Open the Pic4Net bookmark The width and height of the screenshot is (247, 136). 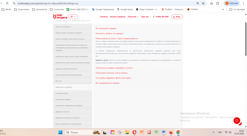(x=173, y=9)
